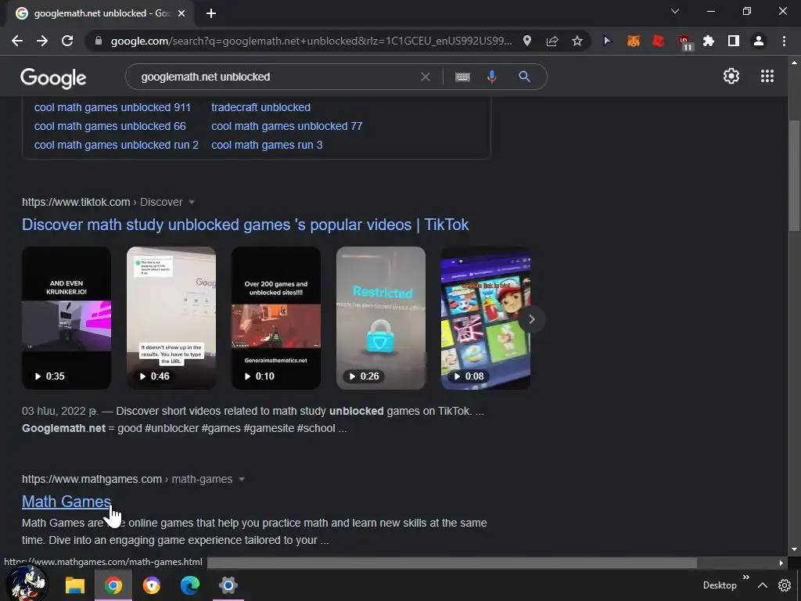Screen dimensions: 801x601
Task: Click the Google logo
Action: coord(53,77)
